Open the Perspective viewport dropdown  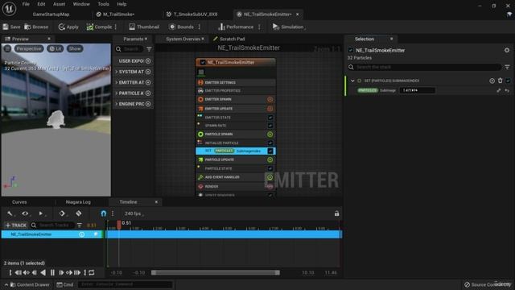[29, 48]
